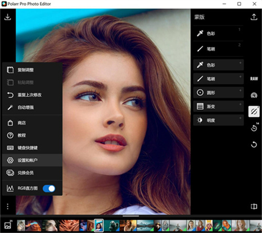The height and width of the screenshot is (233, 262).
Task: Open the import photo icon
Action: pyautogui.click(x=8, y=17)
